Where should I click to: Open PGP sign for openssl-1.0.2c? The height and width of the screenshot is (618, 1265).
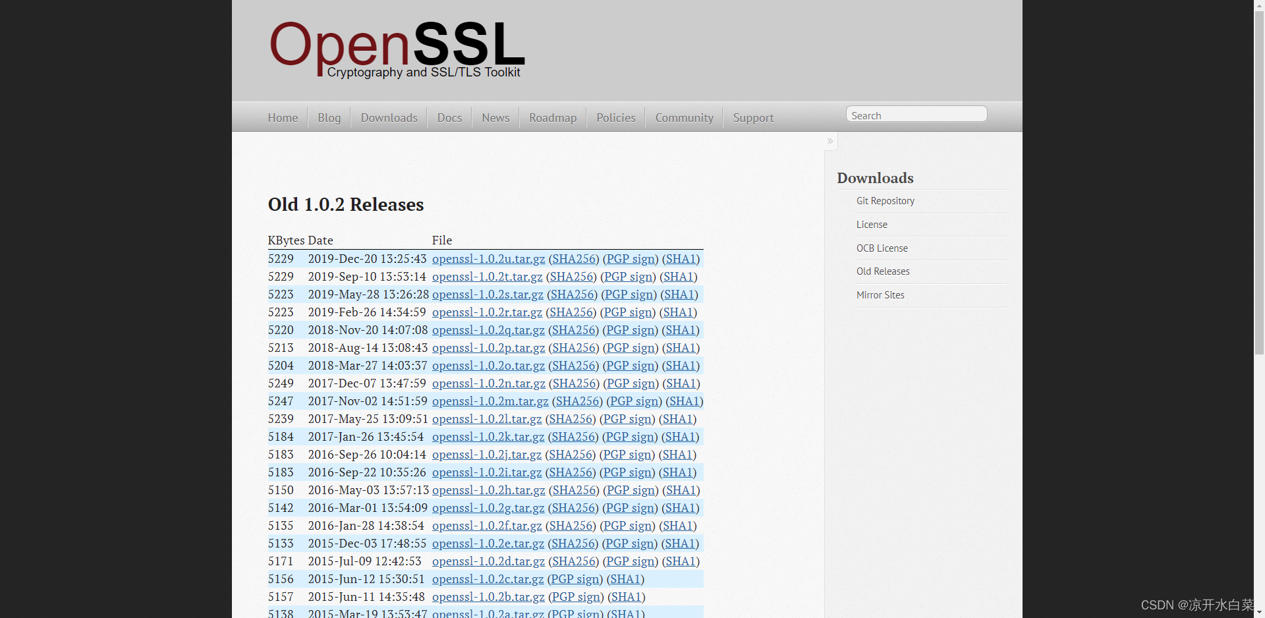[x=575, y=579]
